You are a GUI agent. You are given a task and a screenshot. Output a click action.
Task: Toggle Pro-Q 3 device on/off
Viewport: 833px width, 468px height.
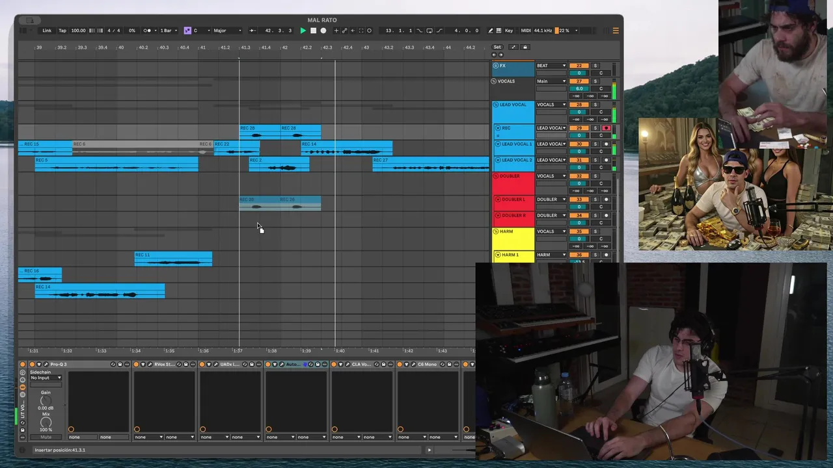tap(32, 365)
